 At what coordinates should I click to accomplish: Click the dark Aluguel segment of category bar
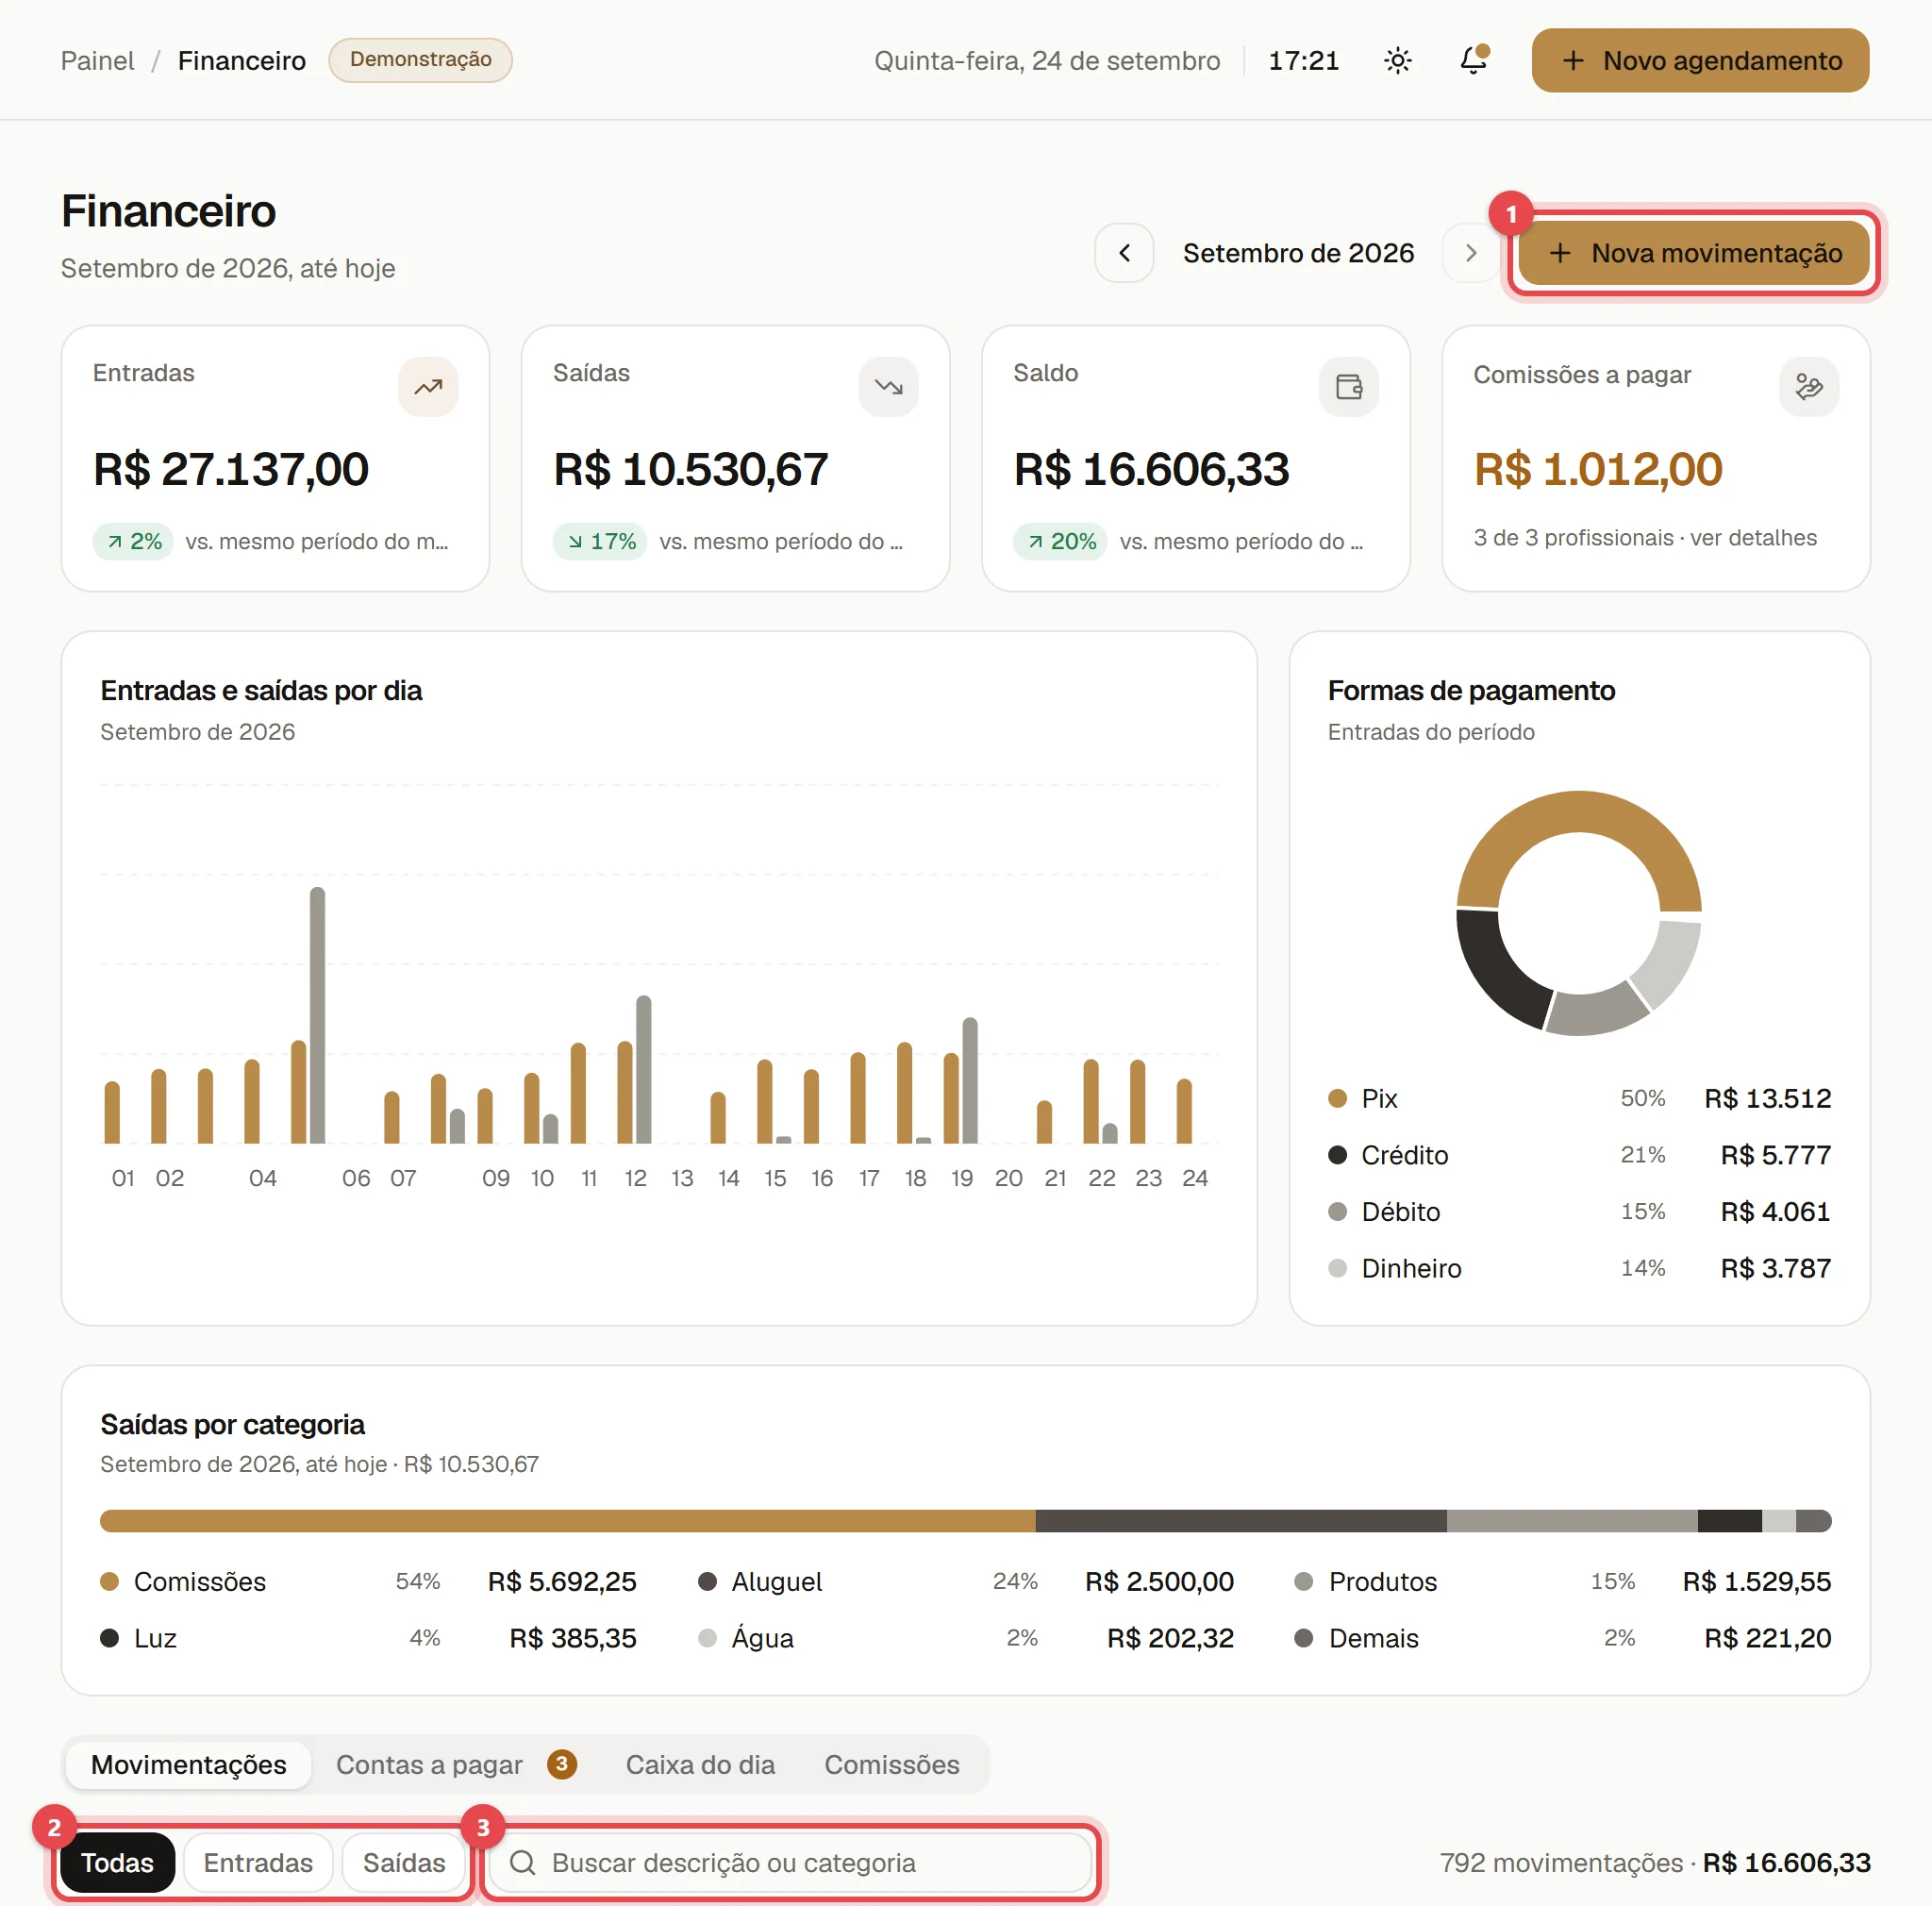pos(1240,1521)
